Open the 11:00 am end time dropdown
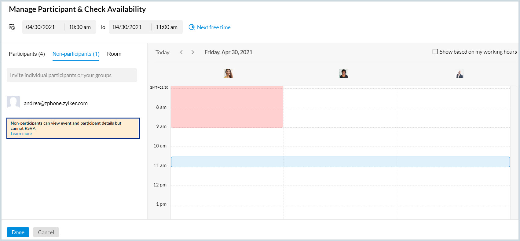This screenshot has height=241, width=520. coord(167,27)
